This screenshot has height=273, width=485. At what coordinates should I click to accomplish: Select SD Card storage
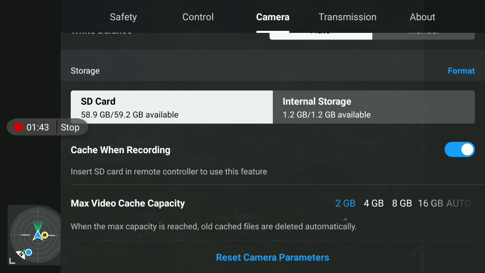(172, 107)
